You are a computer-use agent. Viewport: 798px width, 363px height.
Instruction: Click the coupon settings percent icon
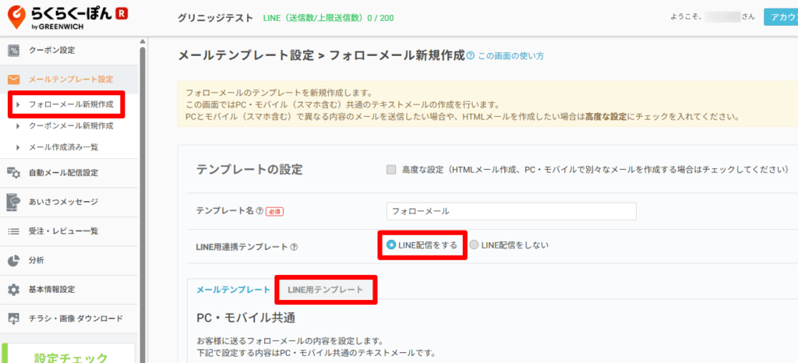[x=13, y=51]
